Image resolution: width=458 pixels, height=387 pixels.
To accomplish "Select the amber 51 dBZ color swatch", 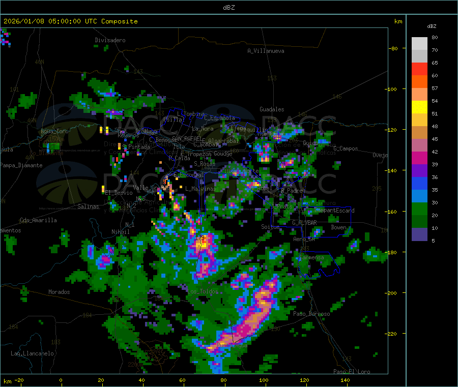I will click(x=419, y=120).
